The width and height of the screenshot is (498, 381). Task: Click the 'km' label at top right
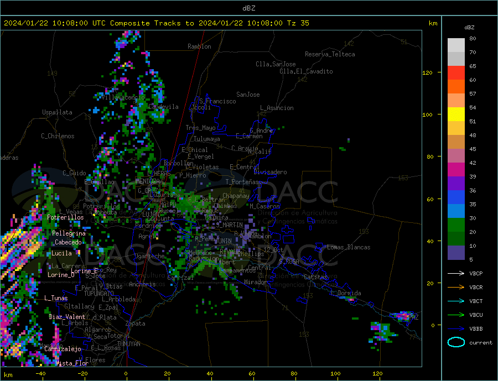(433, 23)
